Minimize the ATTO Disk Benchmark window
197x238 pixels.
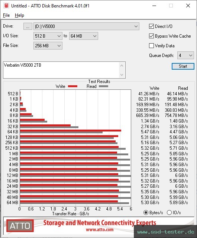tap(154, 6)
